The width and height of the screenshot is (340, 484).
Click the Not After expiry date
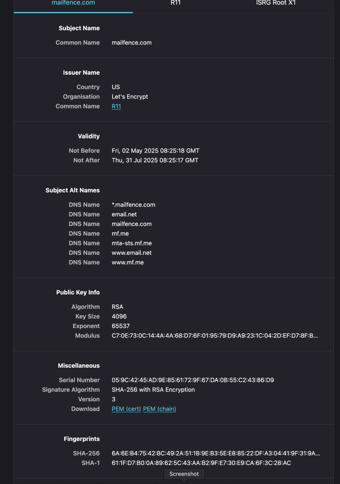(x=155, y=160)
